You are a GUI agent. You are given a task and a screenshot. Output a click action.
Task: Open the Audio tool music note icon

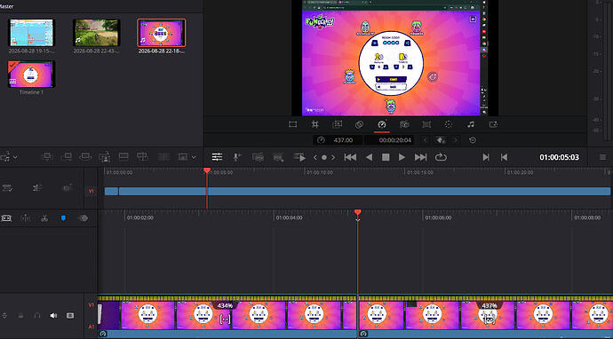click(x=471, y=124)
